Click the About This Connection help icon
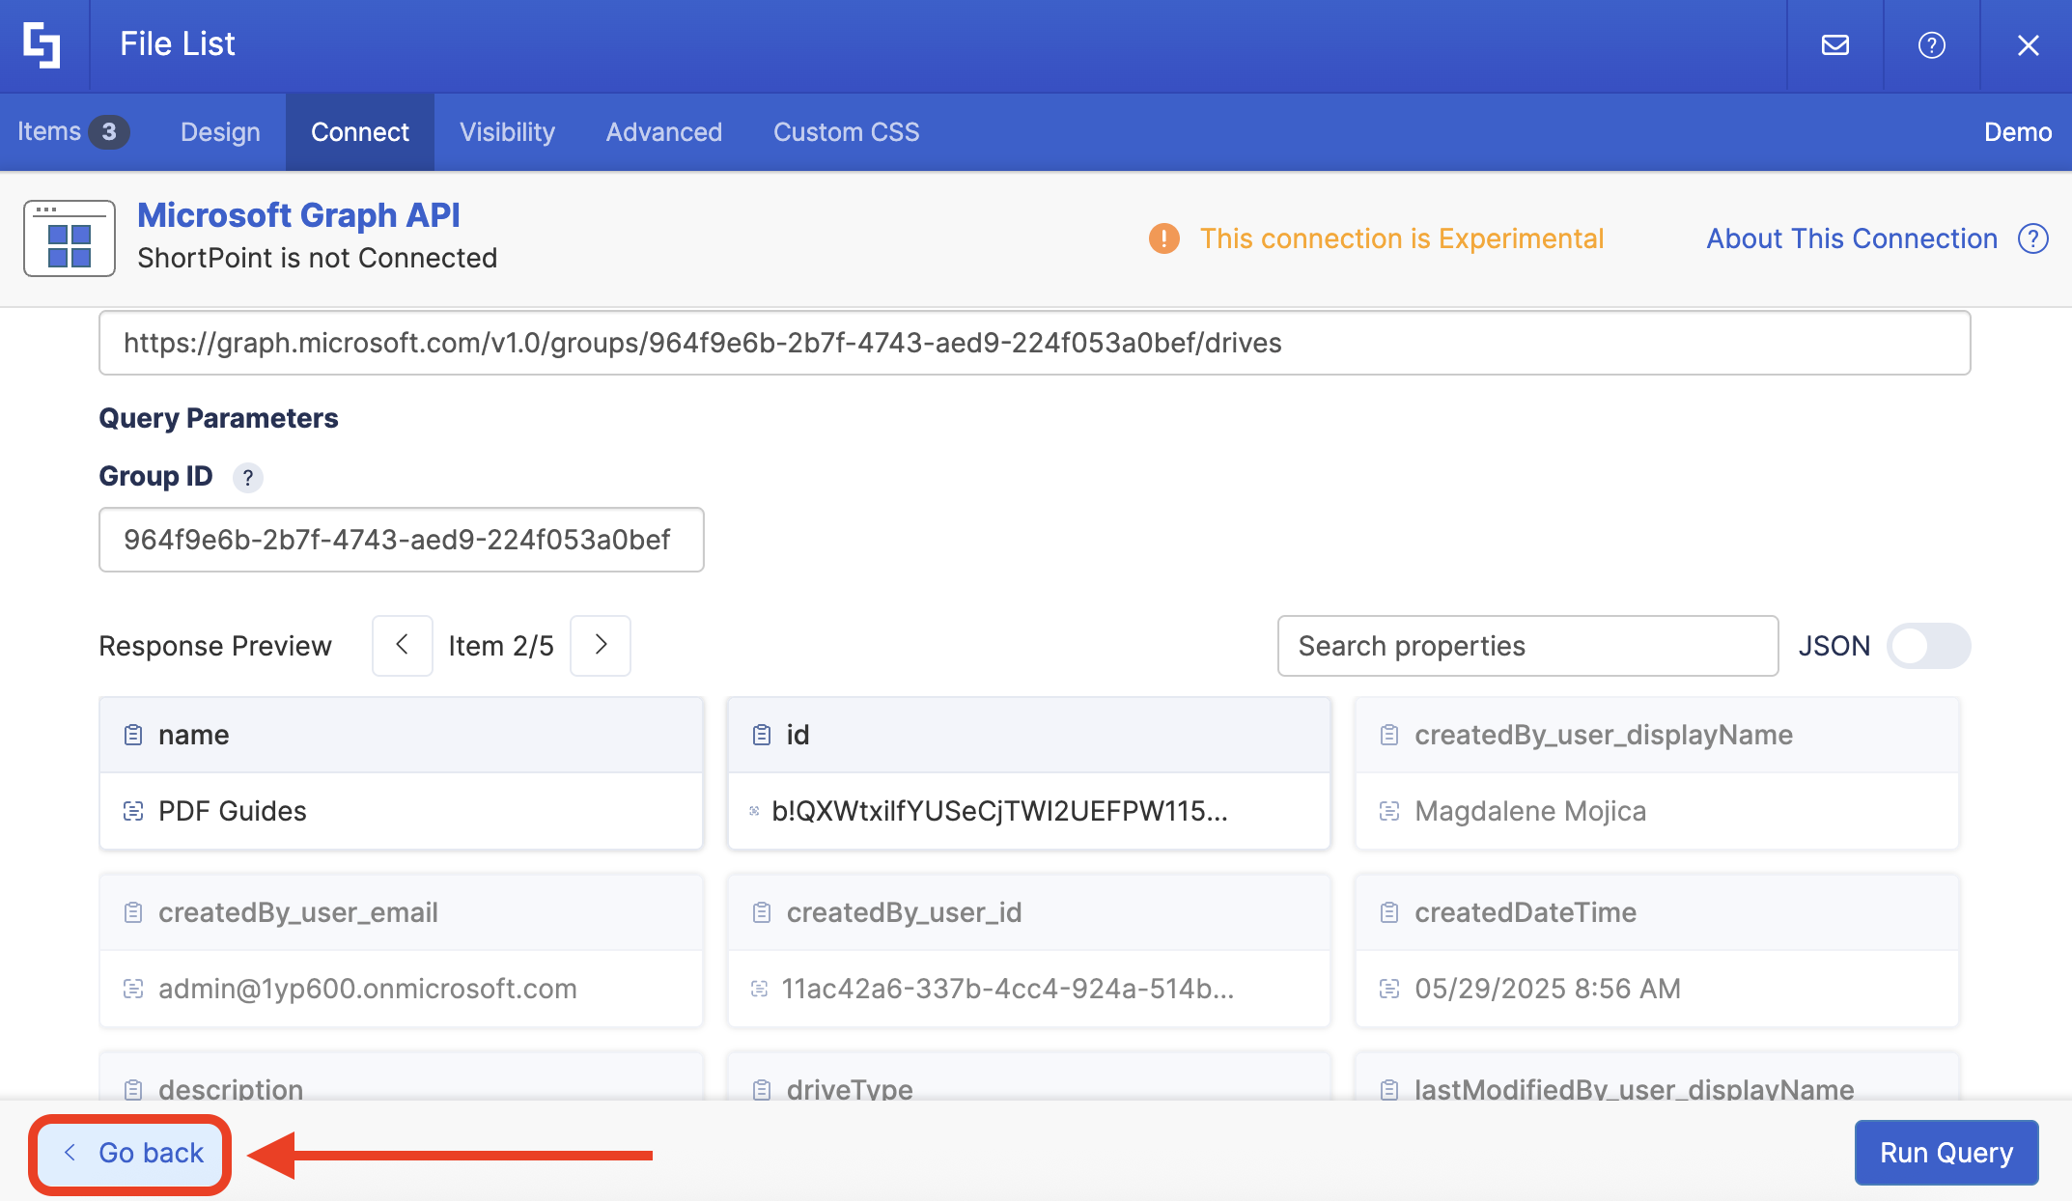The width and height of the screenshot is (2072, 1201). click(2033, 238)
